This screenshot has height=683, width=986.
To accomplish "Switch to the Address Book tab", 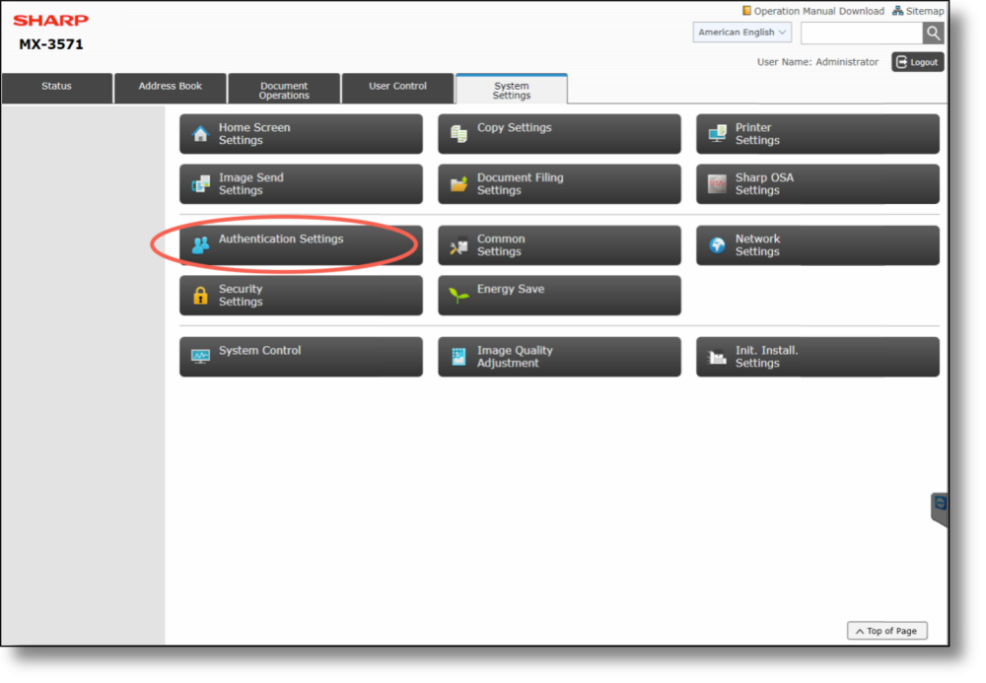I will pos(171,88).
